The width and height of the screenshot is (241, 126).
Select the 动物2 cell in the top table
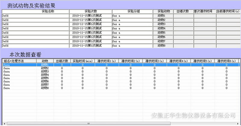point(163,20)
